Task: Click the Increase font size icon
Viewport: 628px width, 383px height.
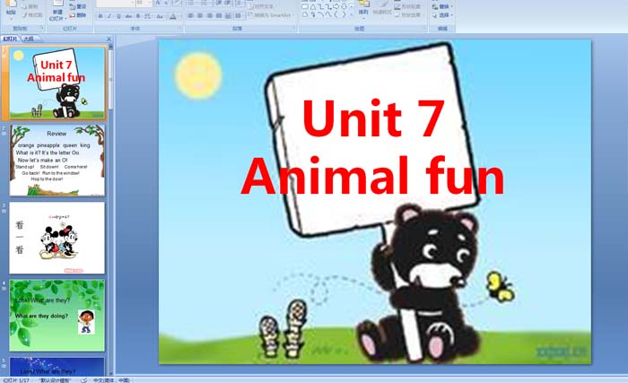Action: click(x=158, y=3)
